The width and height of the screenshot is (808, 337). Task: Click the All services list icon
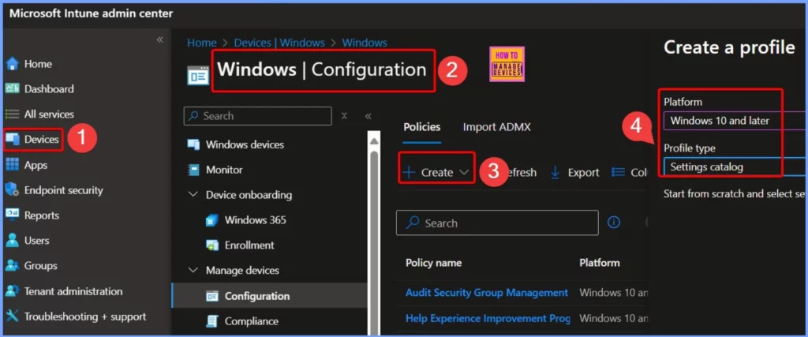[x=13, y=114]
